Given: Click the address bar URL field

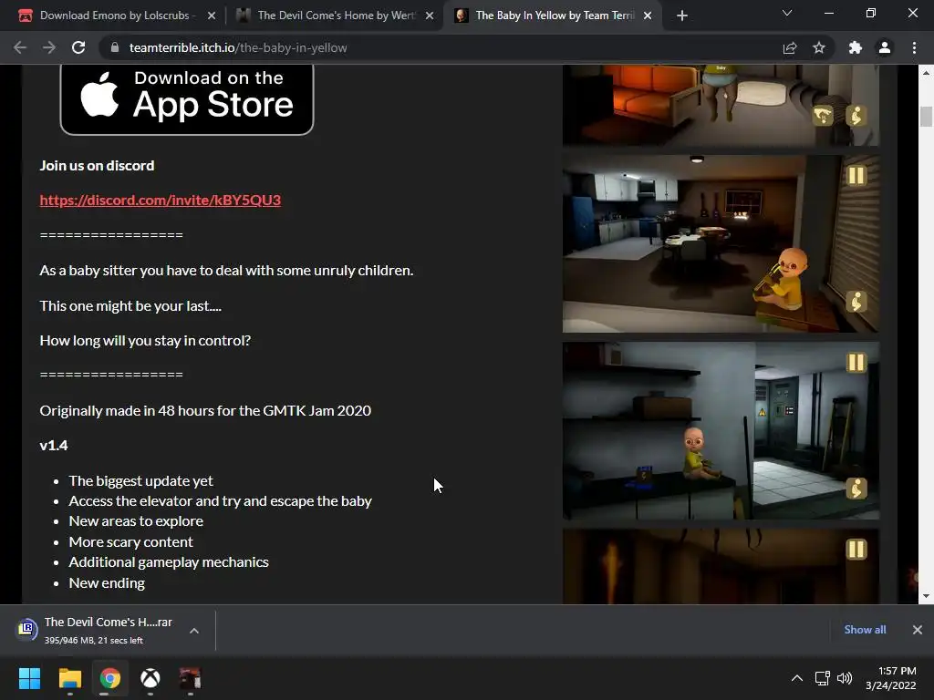Looking at the screenshot, I should pos(441,47).
